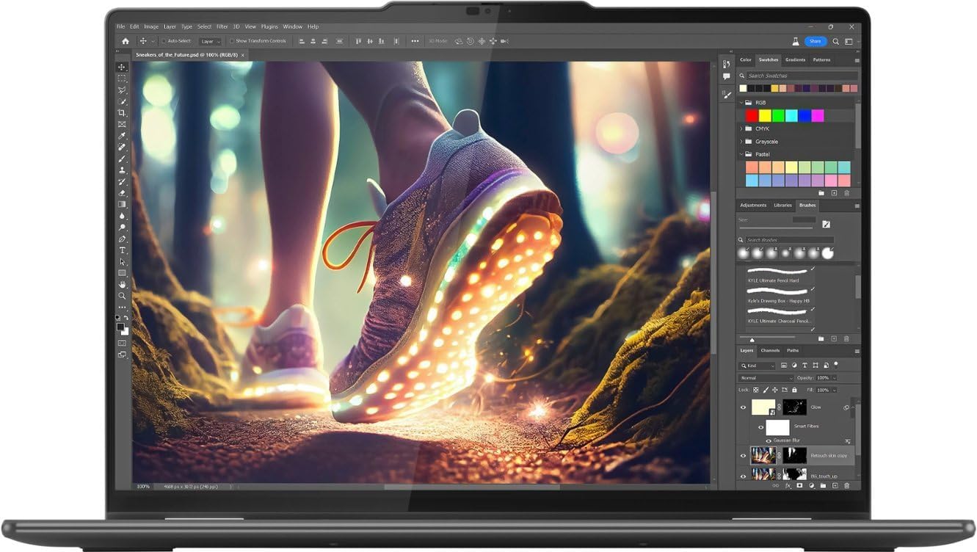Toggle Gaussian Blur filter visibility
Image resolution: width=977 pixels, height=552 pixels.
[769, 441]
